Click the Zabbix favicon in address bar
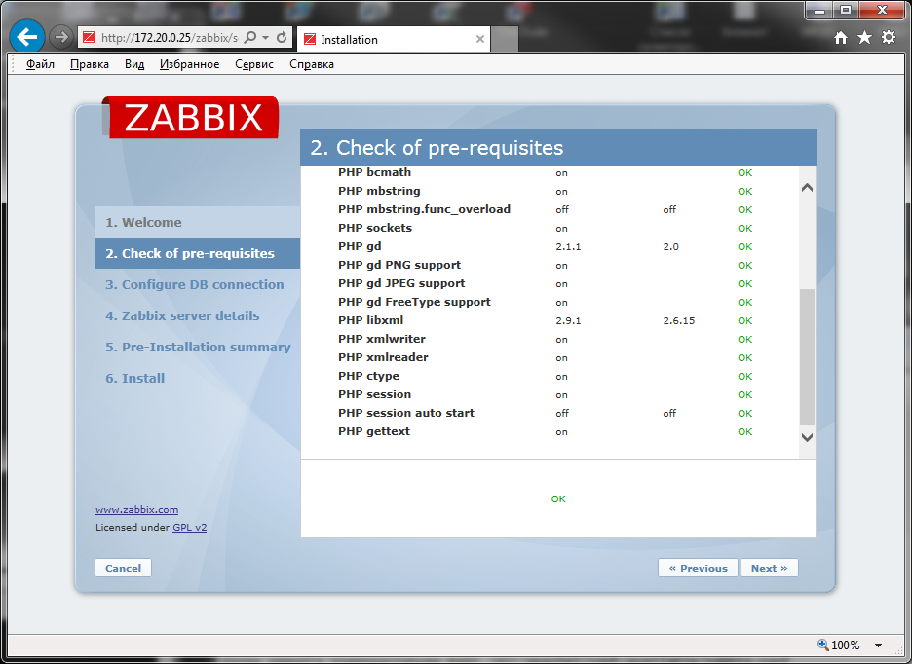The height and width of the screenshot is (664, 912). click(89, 38)
